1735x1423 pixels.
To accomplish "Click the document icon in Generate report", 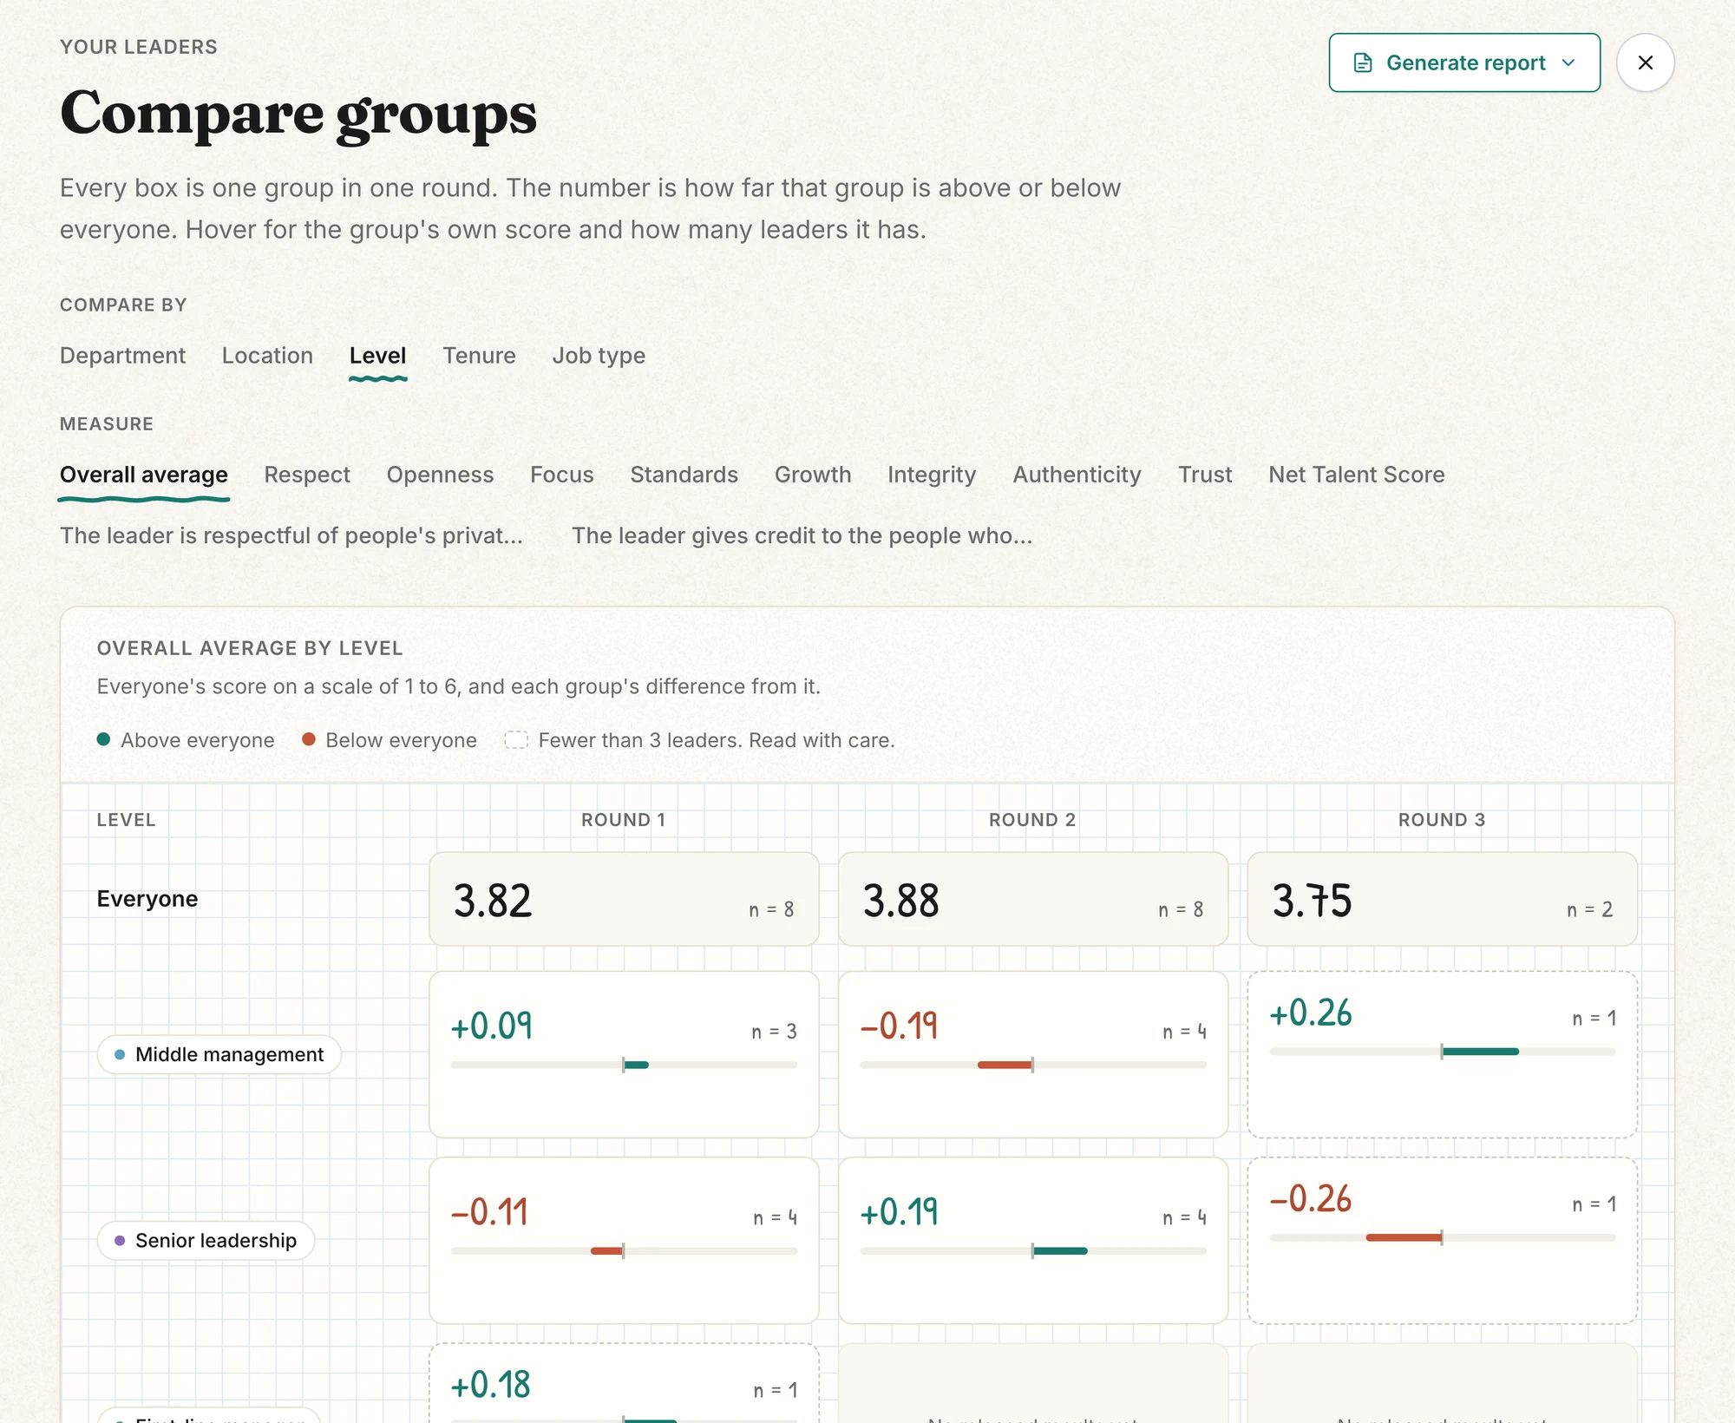I will coord(1363,62).
